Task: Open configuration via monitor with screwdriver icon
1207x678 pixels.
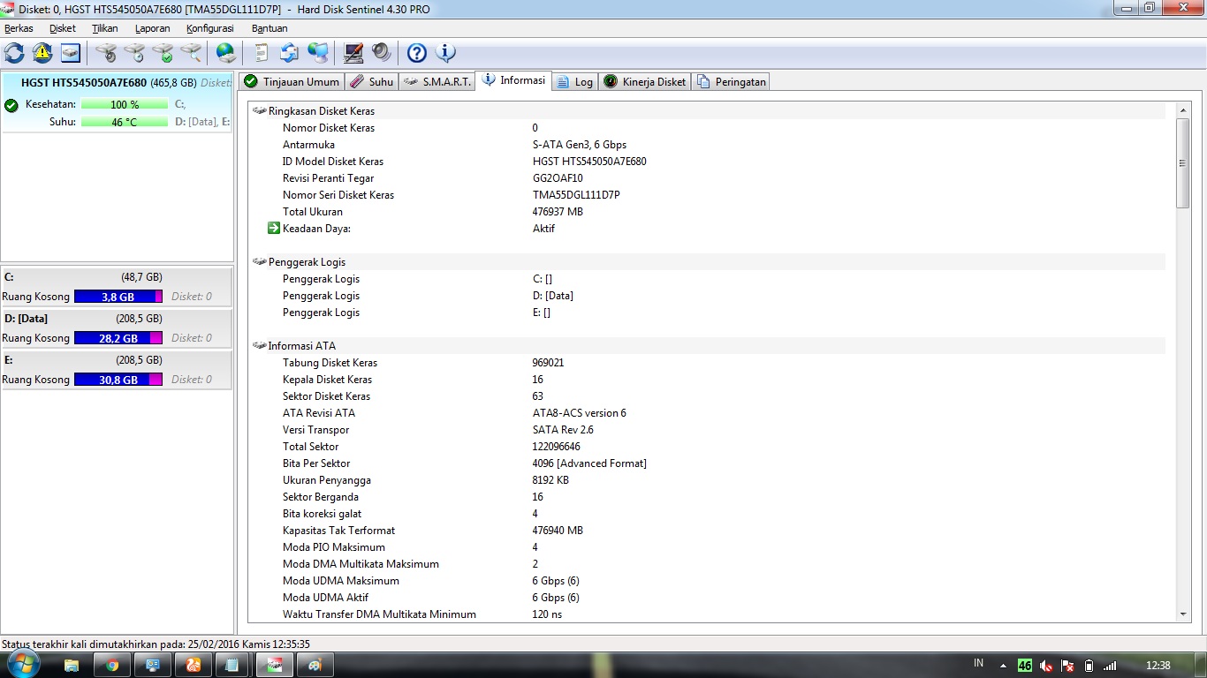Action: pos(353,53)
